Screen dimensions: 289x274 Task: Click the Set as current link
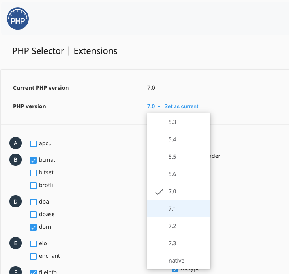pyautogui.click(x=181, y=106)
